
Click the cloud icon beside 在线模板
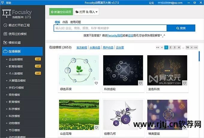coord(5,51)
